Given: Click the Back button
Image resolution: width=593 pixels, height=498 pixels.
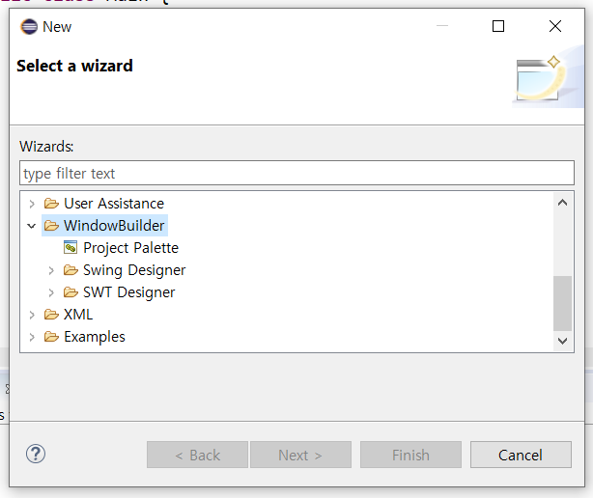Looking at the screenshot, I should point(197,455).
